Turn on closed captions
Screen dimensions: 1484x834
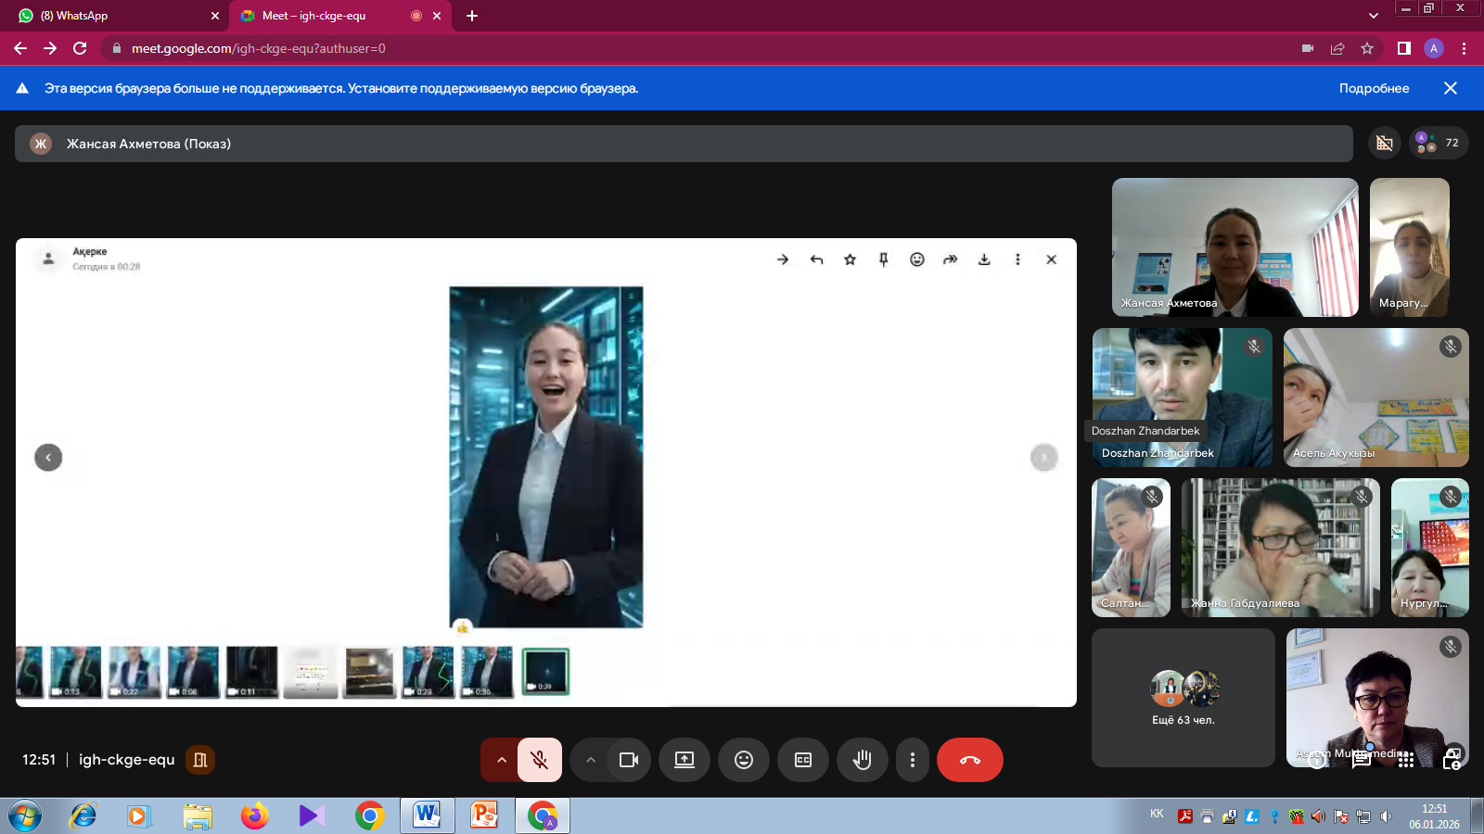click(802, 760)
